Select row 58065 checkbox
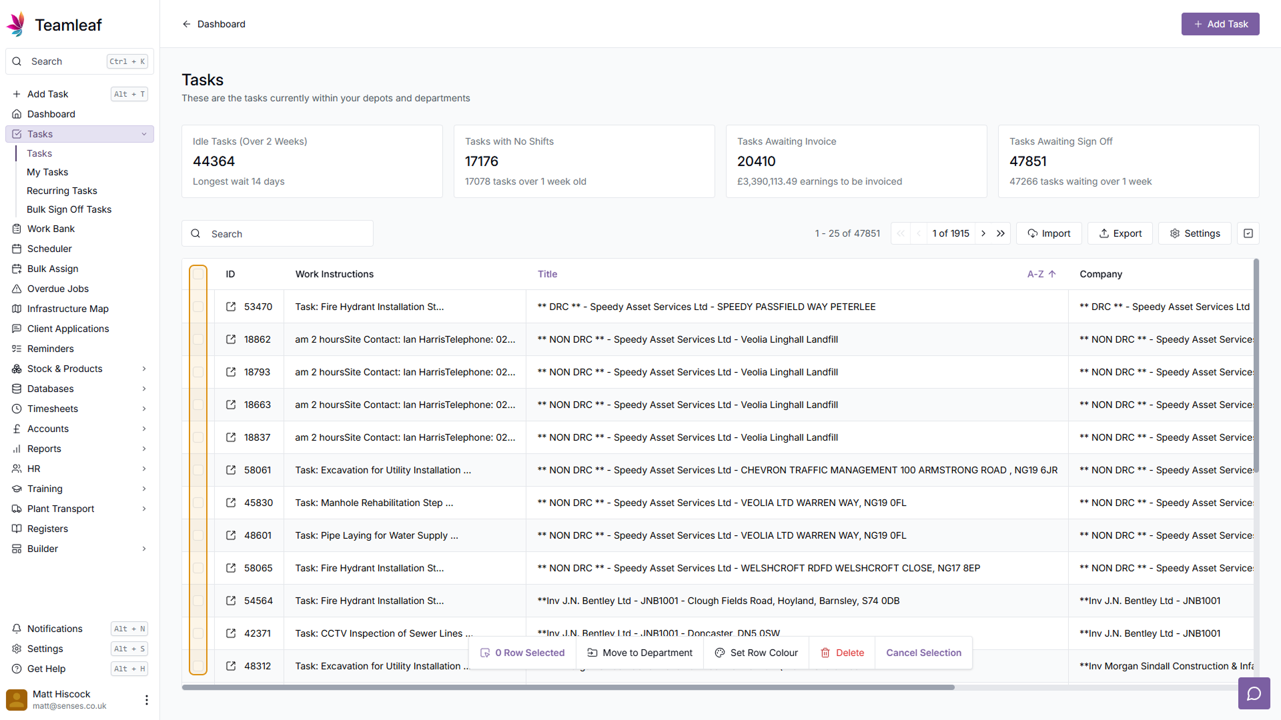Image resolution: width=1281 pixels, height=720 pixels. tap(198, 568)
